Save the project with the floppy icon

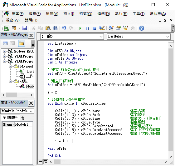coord(25,28)
